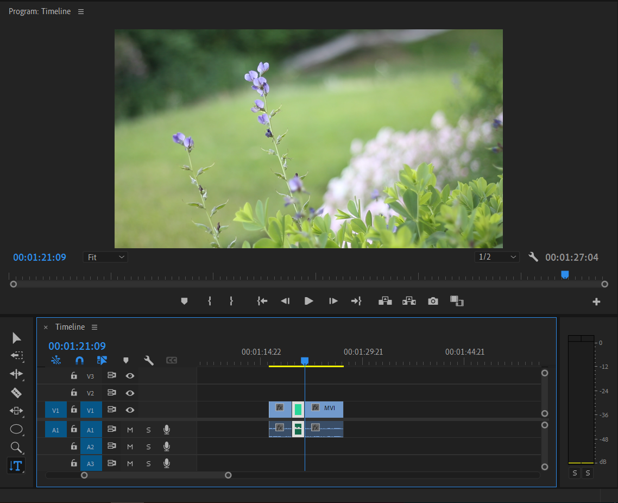Open the 1/2 playback resolution dropdown
This screenshot has height=503, width=618.
click(496, 257)
